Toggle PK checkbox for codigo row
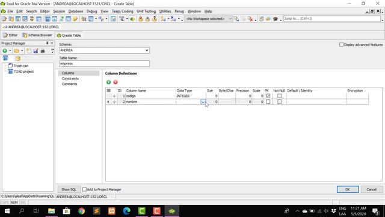The image size is (385, 217). [268, 96]
